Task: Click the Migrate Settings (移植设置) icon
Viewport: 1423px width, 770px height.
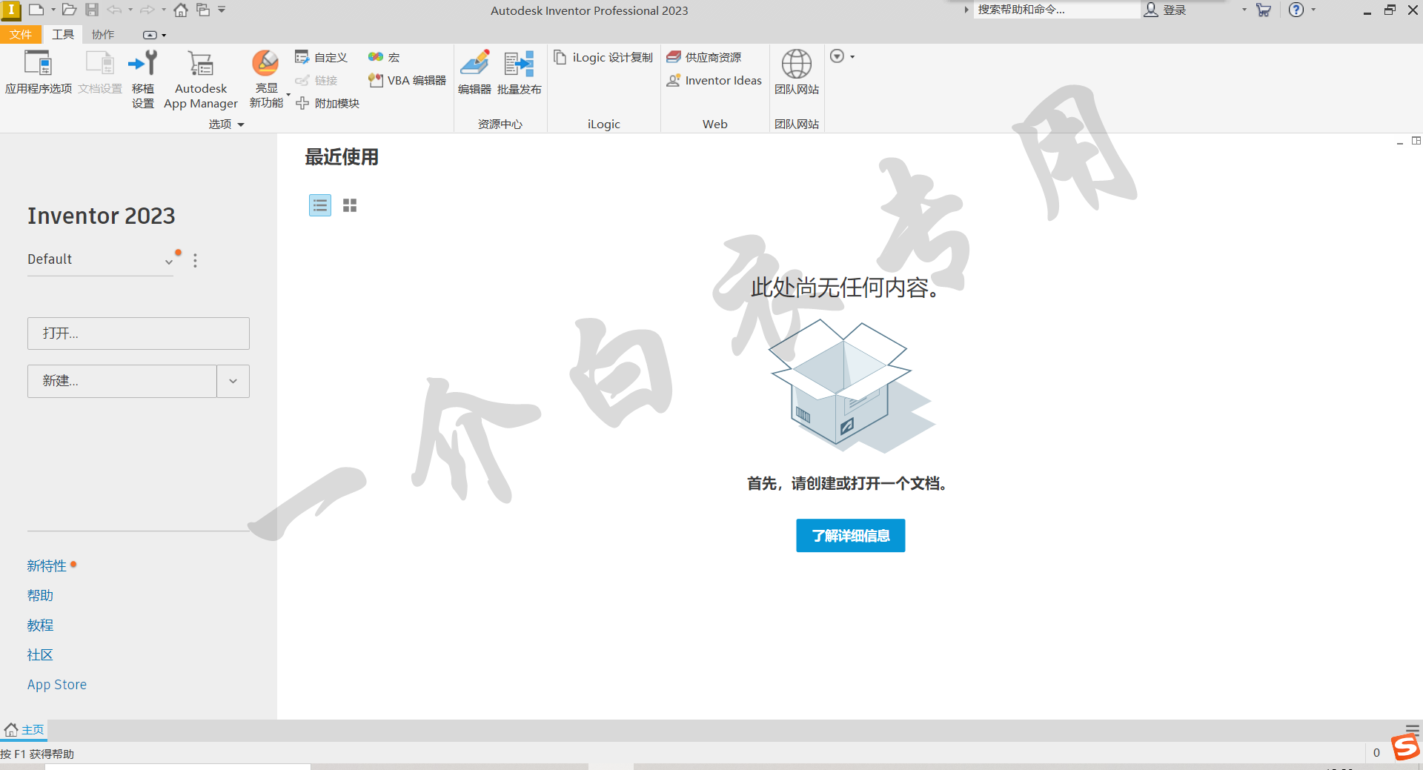Action: click(x=143, y=65)
